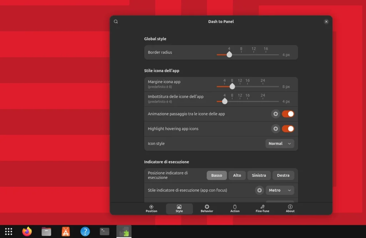This screenshot has height=238, width=366.
Task: Disable Animazione passaggio tra le icone delle app
Action: (288, 114)
